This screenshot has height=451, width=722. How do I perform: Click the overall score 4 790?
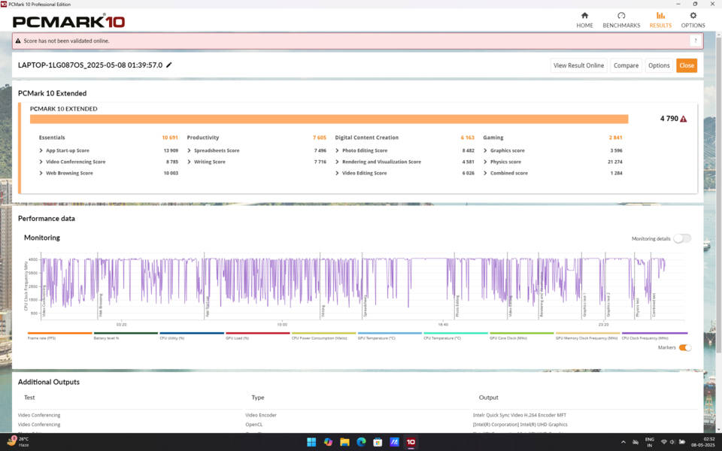tap(669, 119)
